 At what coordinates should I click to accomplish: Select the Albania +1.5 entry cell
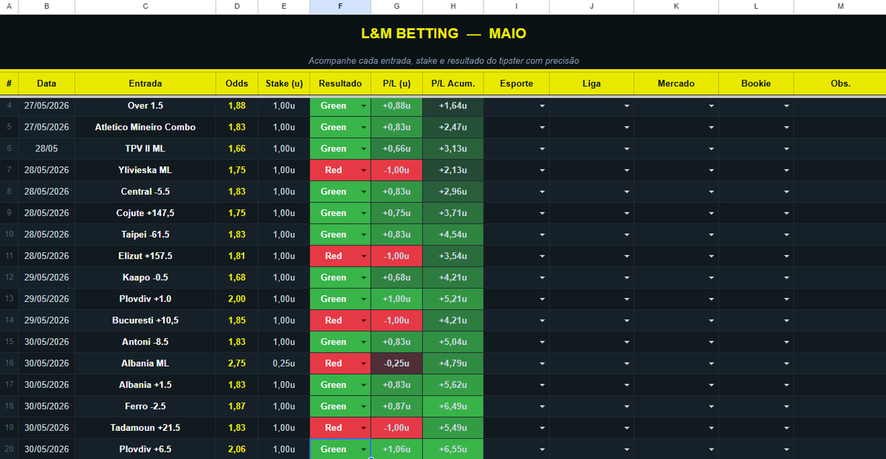tap(145, 384)
